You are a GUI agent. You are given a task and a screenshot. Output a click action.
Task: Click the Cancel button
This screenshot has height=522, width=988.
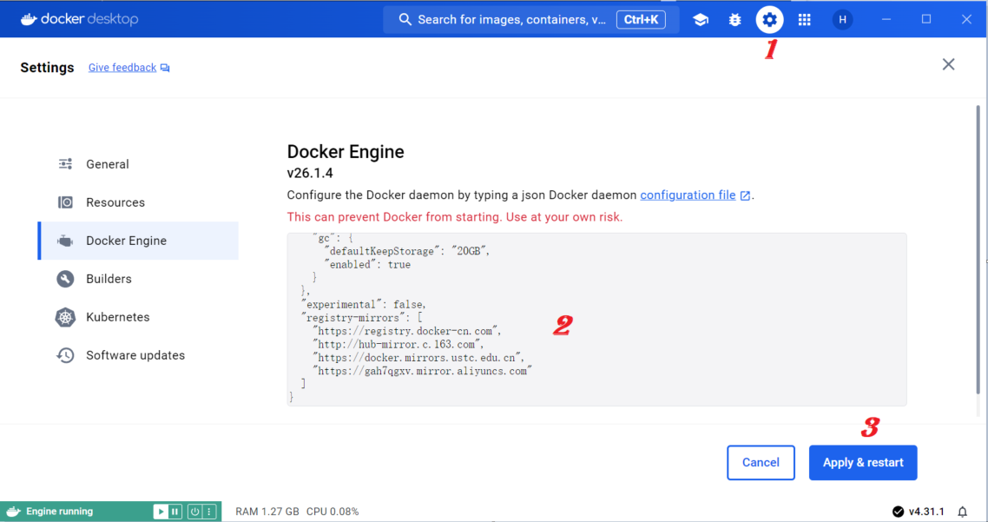click(761, 463)
